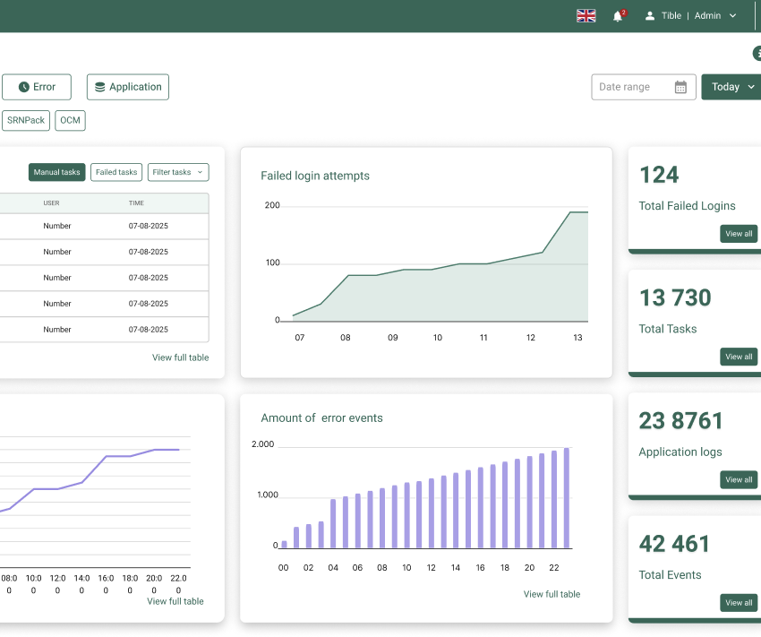Click the database icon on Application button

point(99,87)
